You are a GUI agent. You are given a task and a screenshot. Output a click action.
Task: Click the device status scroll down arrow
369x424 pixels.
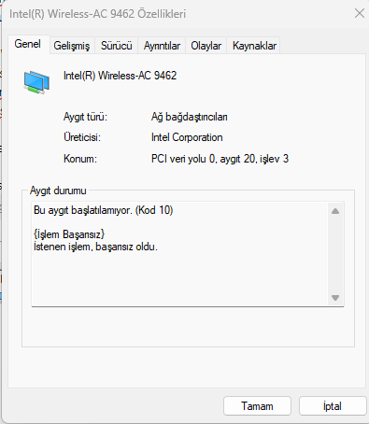pyautogui.click(x=335, y=298)
